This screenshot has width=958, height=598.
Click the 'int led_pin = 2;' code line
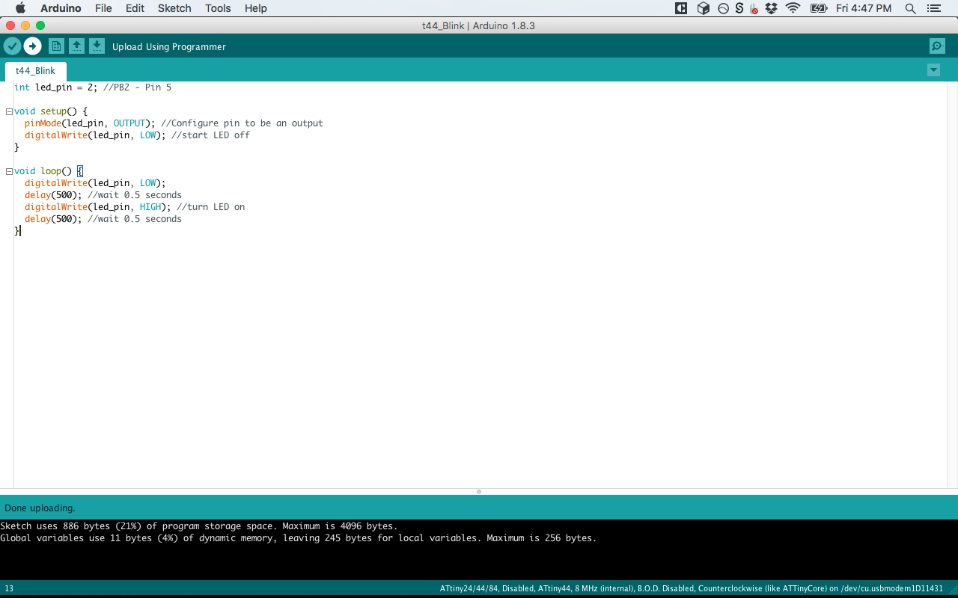56,87
